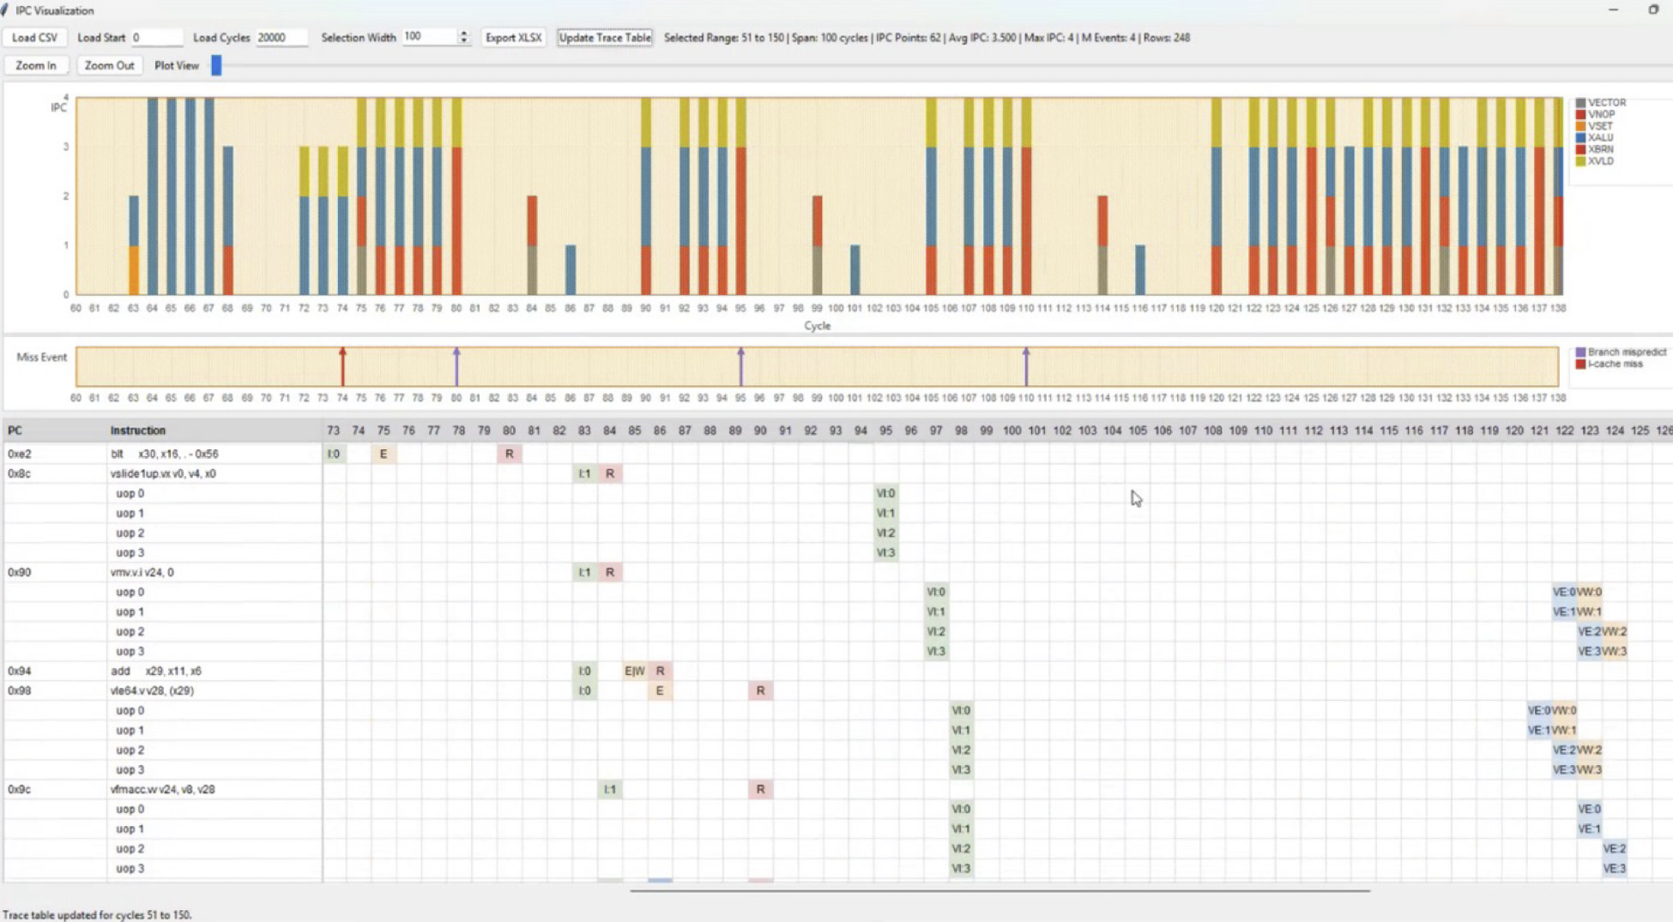Viewport: 1673px width, 922px height.
Task: Select the vslide1up.vx instruction row
Action: [x=163, y=473]
